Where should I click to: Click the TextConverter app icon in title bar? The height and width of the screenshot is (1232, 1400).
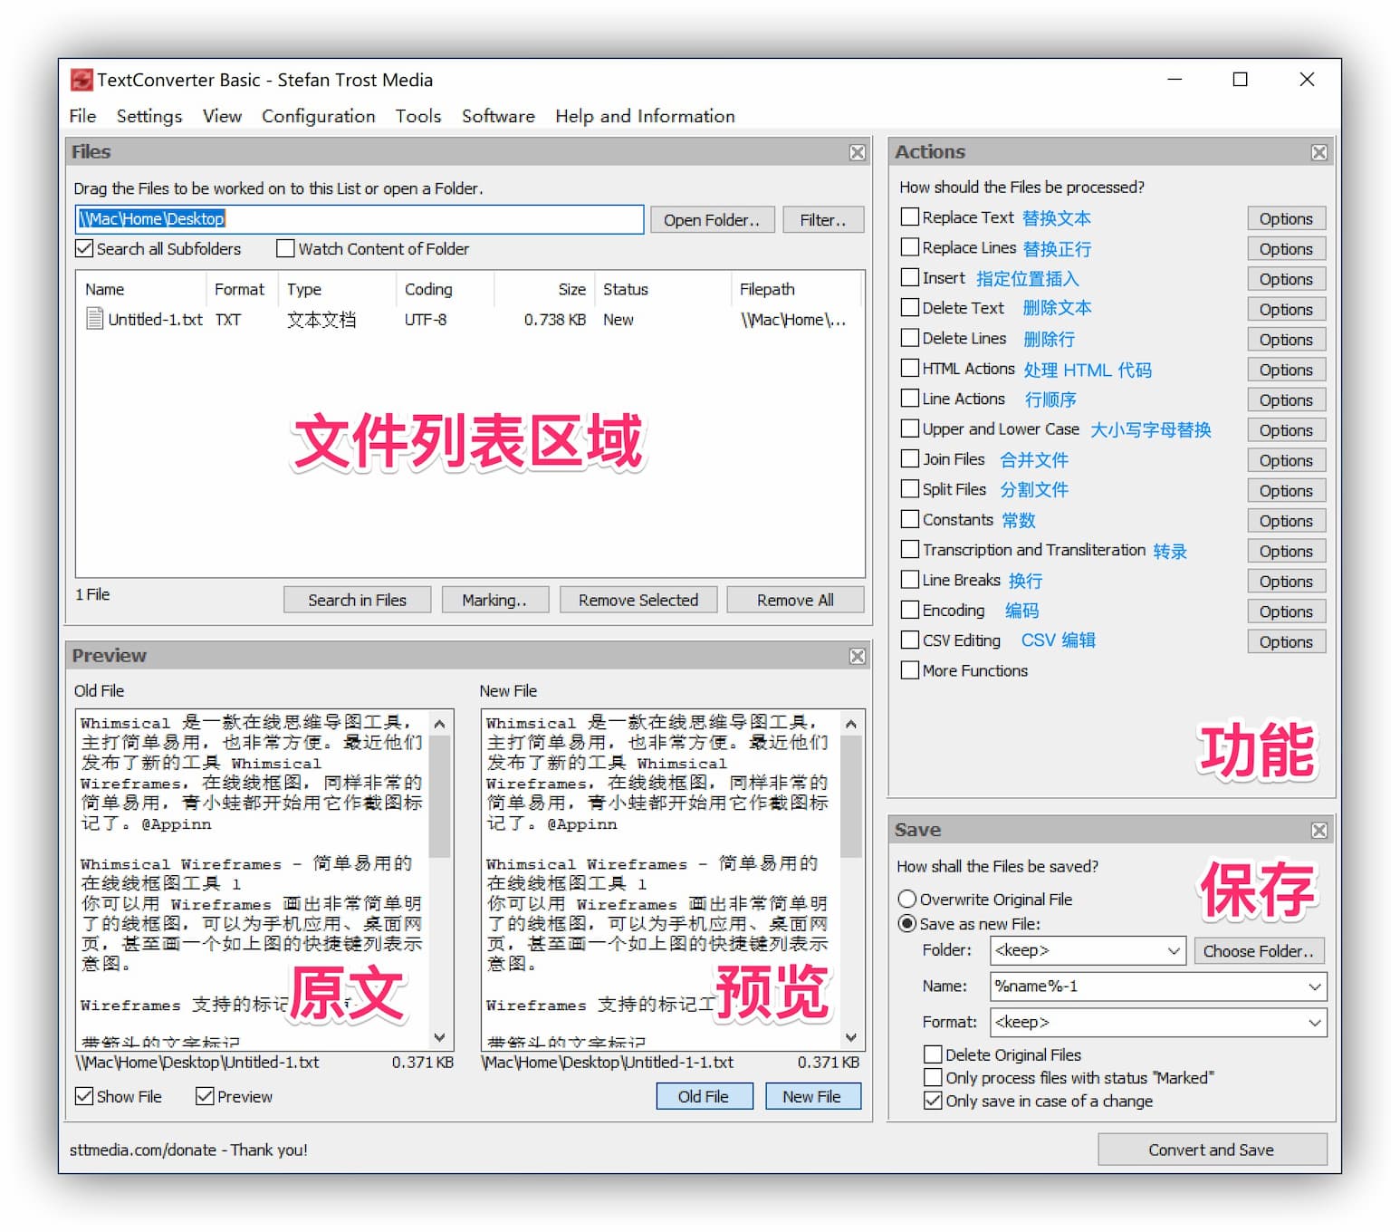[x=82, y=80]
